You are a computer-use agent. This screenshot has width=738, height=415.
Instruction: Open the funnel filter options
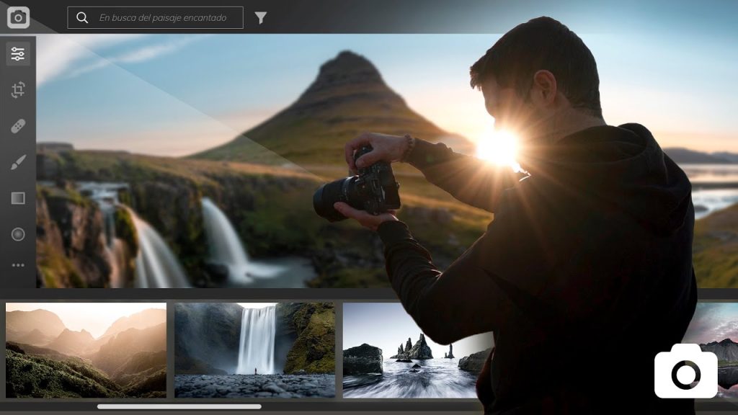pyautogui.click(x=261, y=18)
